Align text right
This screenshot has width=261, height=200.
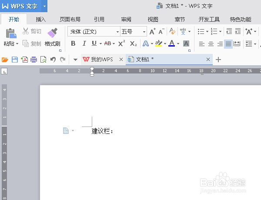[220, 44]
